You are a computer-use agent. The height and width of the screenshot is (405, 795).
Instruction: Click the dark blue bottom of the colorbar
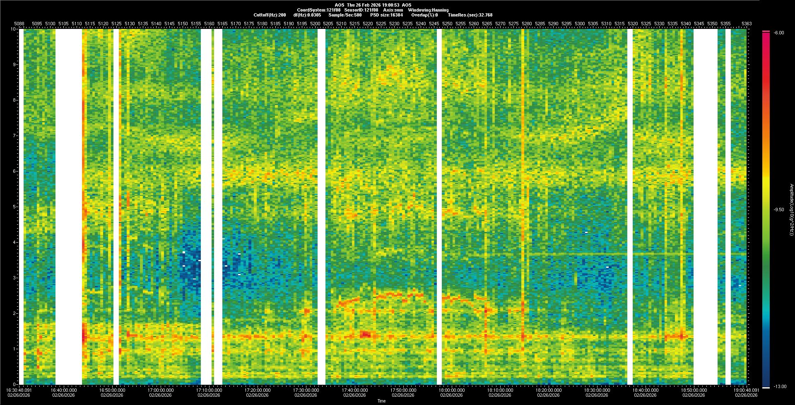[x=766, y=382]
